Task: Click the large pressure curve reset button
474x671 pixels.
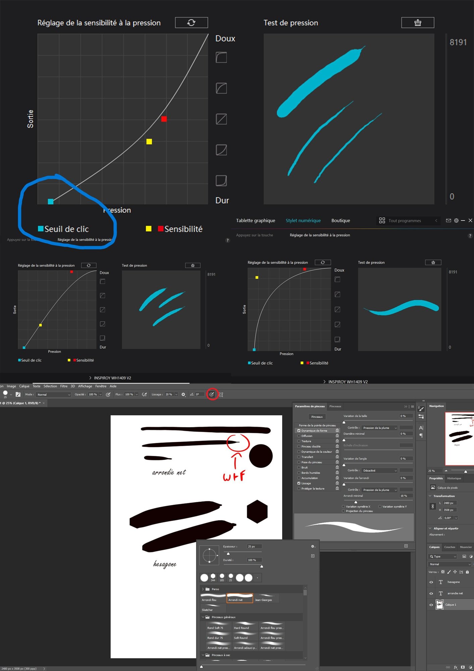Action: point(191,22)
